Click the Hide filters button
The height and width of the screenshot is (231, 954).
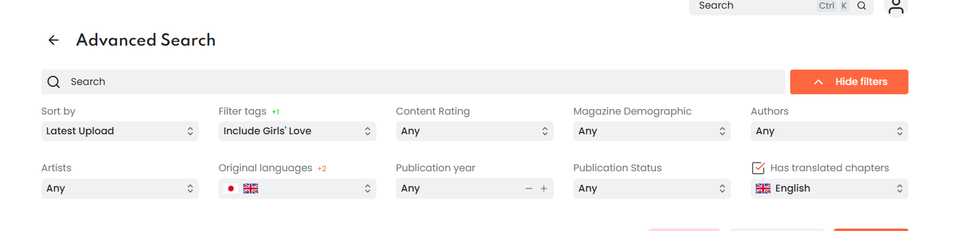pos(849,82)
